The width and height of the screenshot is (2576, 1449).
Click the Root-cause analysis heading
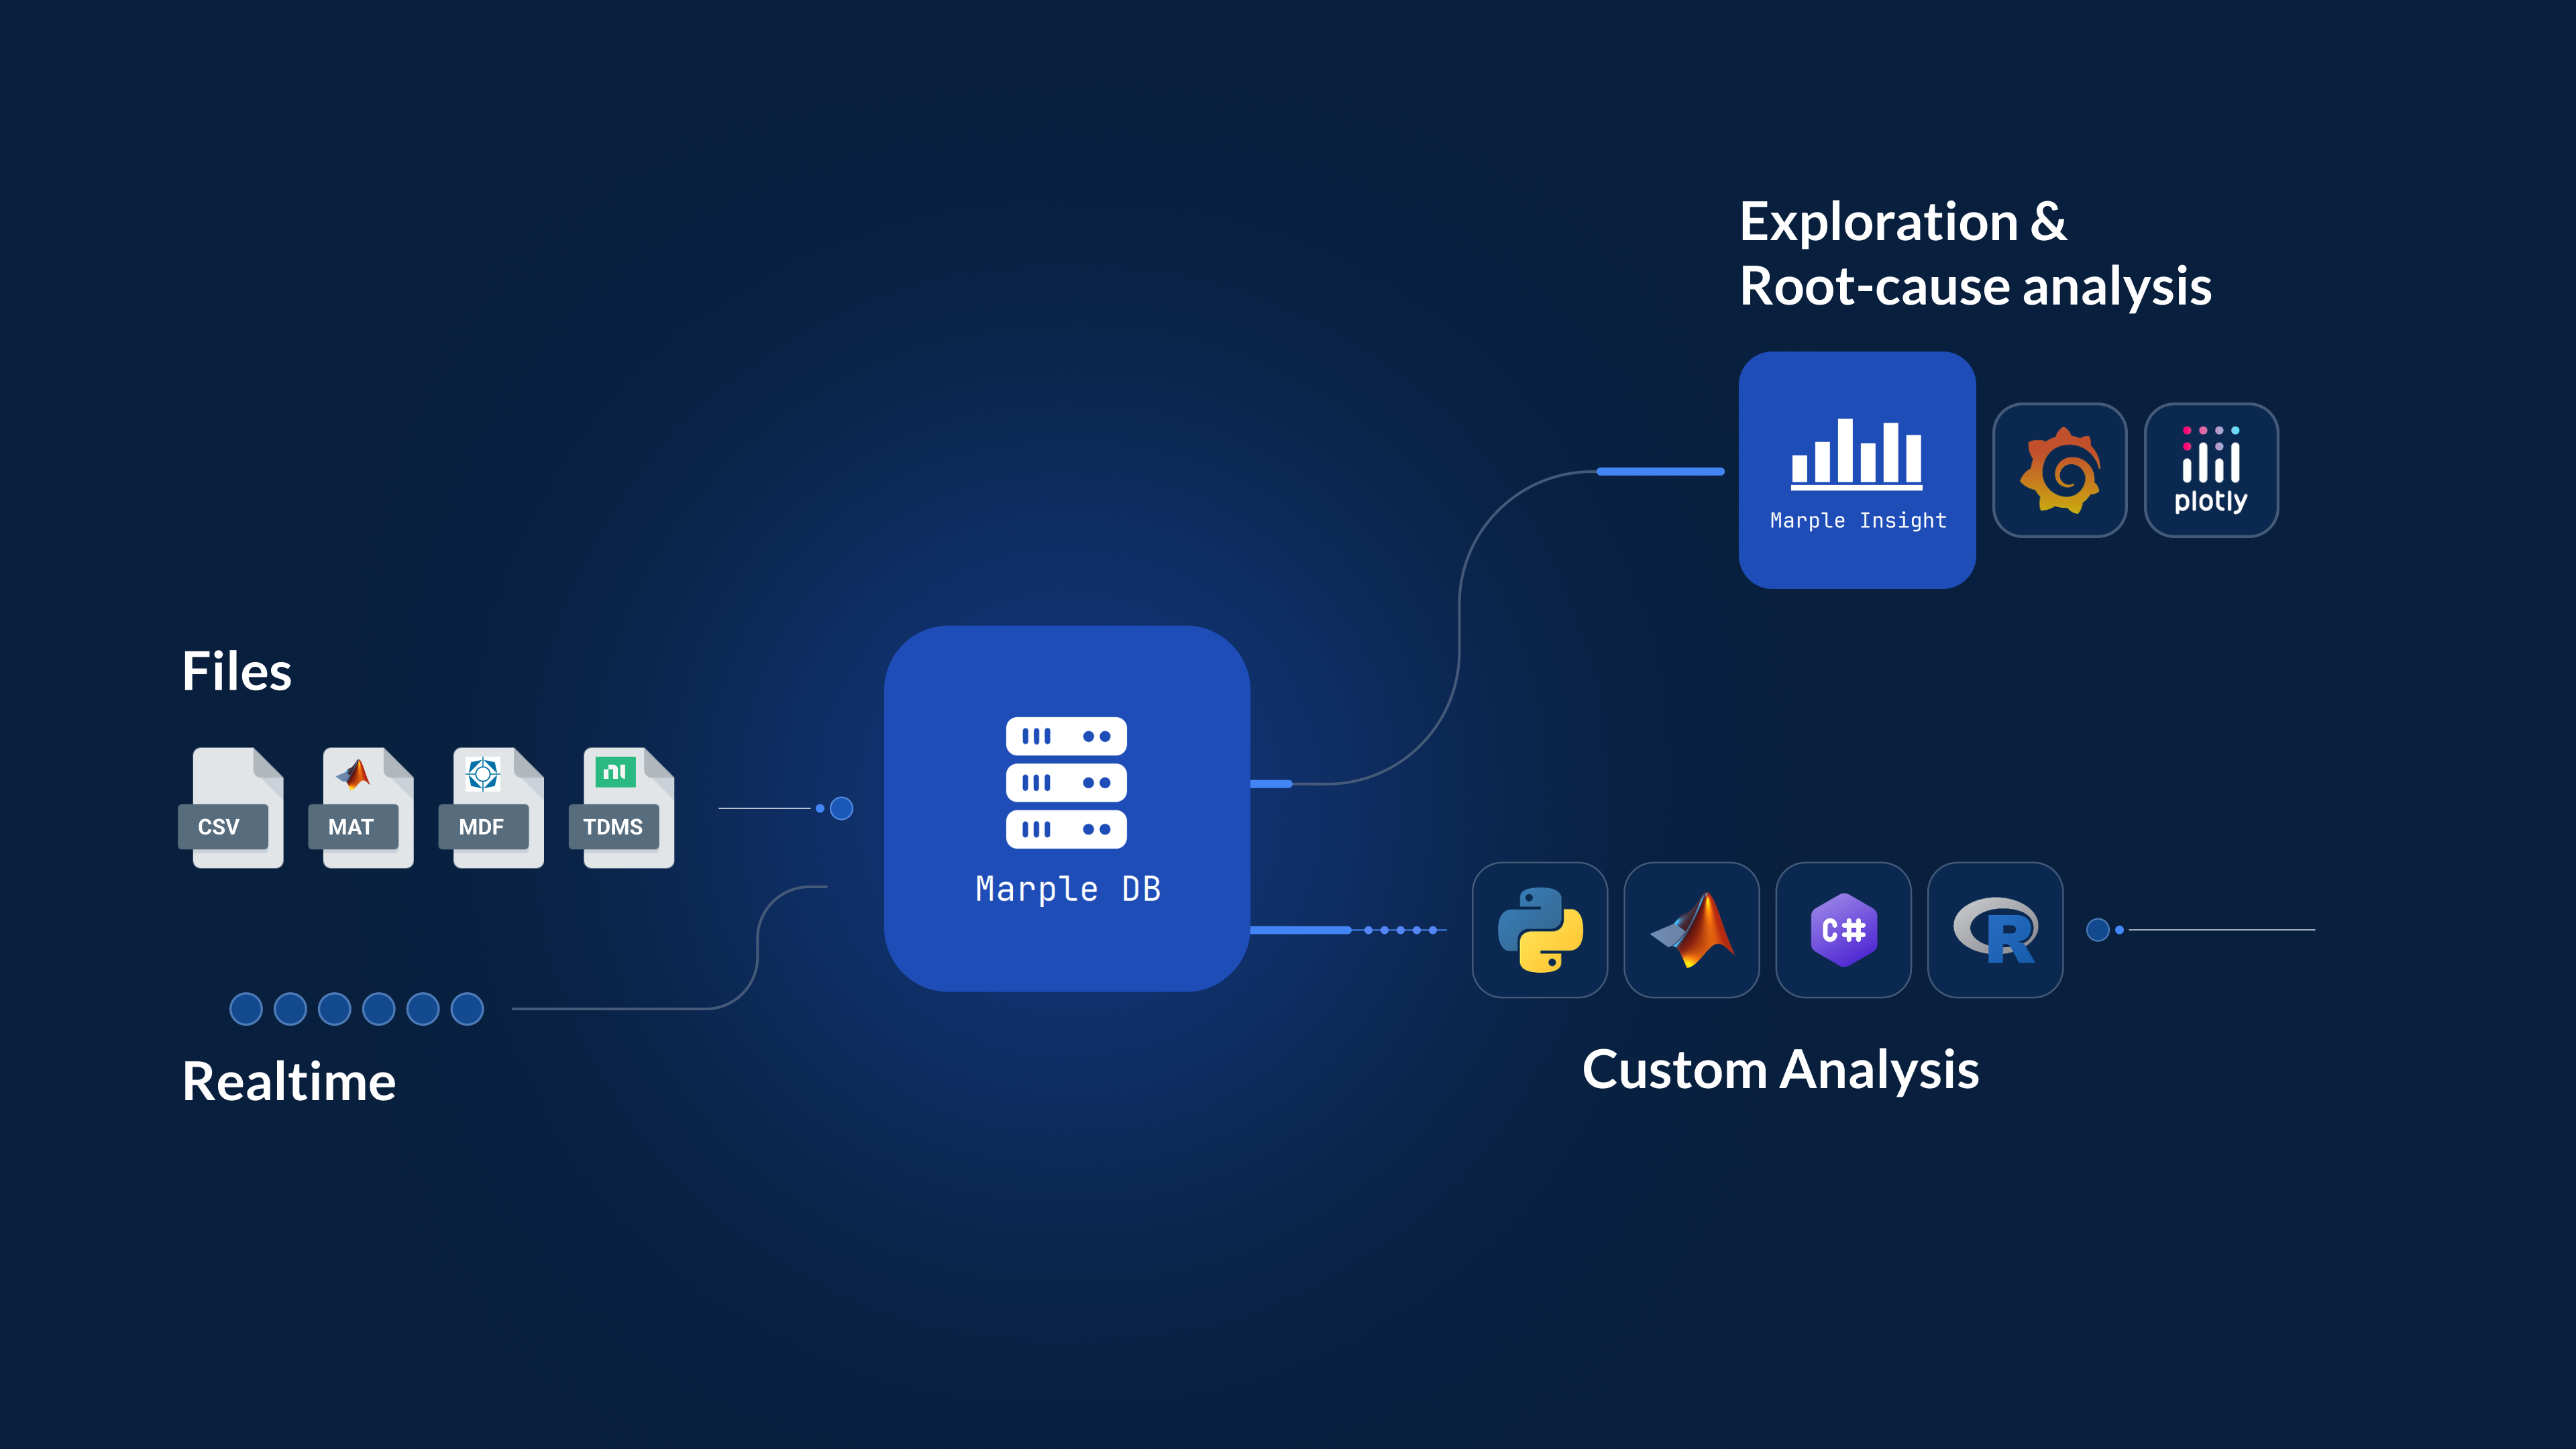[1975, 286]
